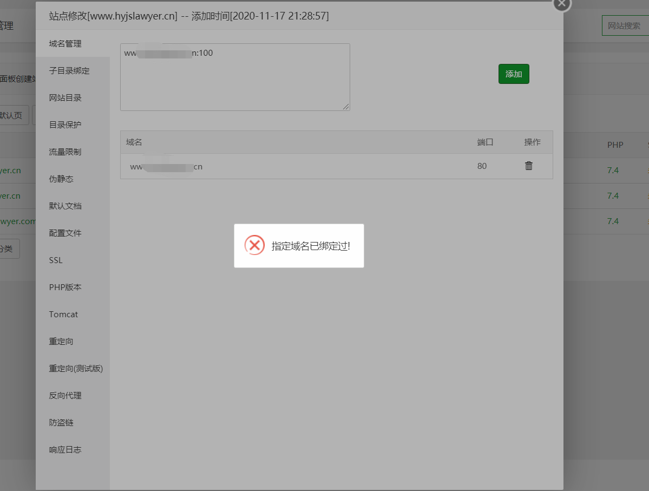Image resolution: width=649 pixels, height=491 pixels.
Task: Open the 域名管理 tab
Action: pos(73,43)
